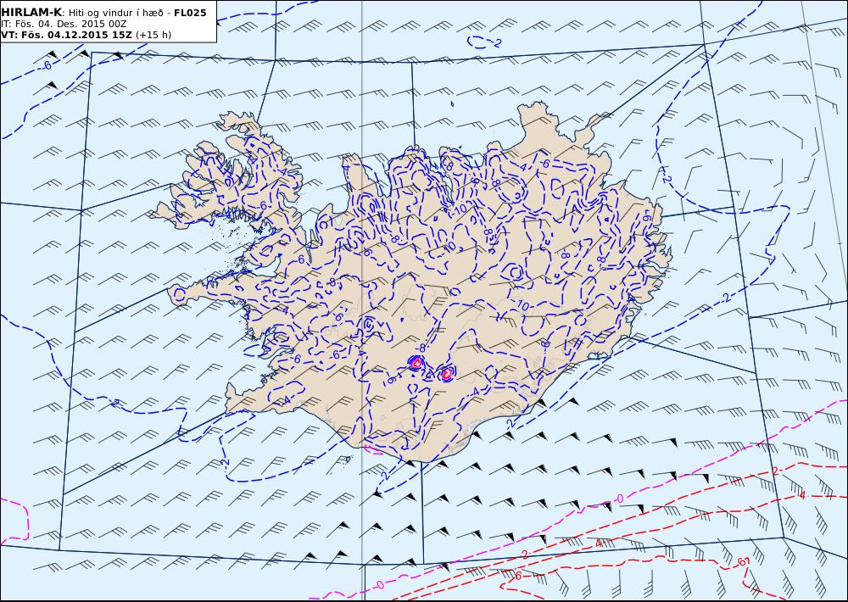Select the "IT: Fös. 04. Des. 2015 00Z" line

pyautogui.click(x=64, y=24)
